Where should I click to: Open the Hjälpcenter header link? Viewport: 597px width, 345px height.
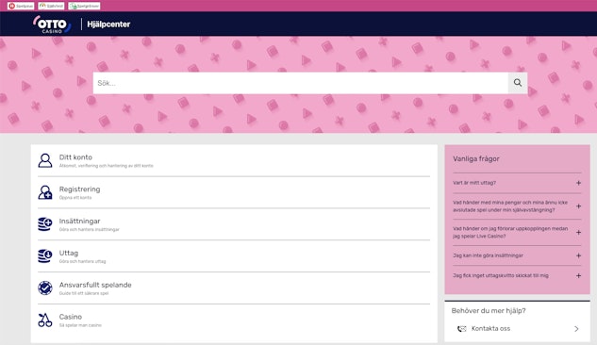pos(108,25)
